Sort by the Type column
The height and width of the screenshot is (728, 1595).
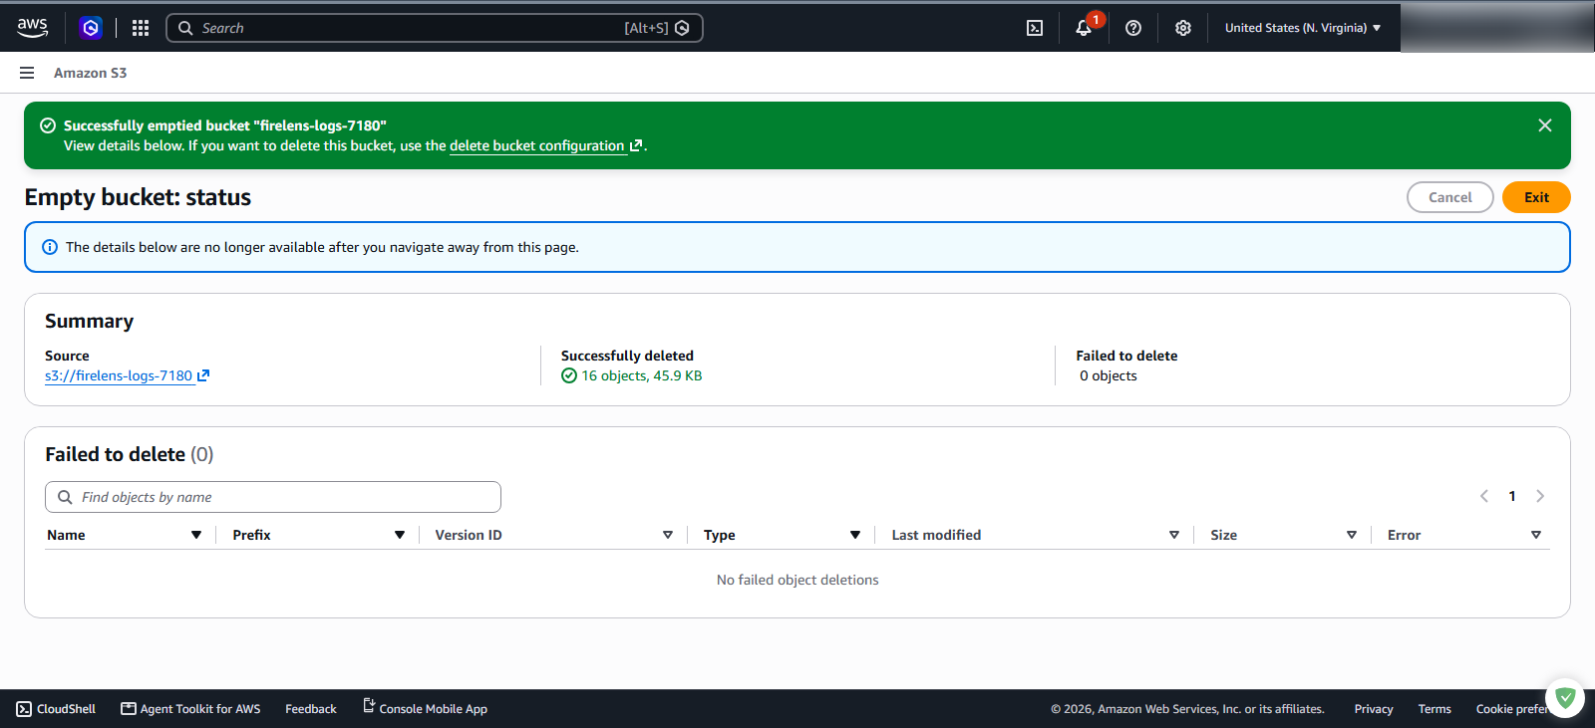[855, 535]
